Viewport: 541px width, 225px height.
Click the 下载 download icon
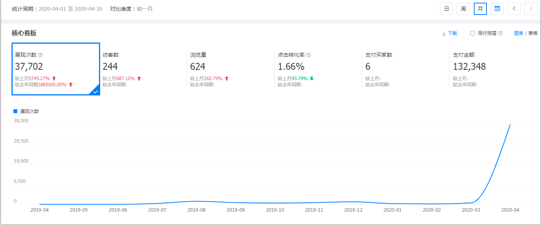(444, 33)
